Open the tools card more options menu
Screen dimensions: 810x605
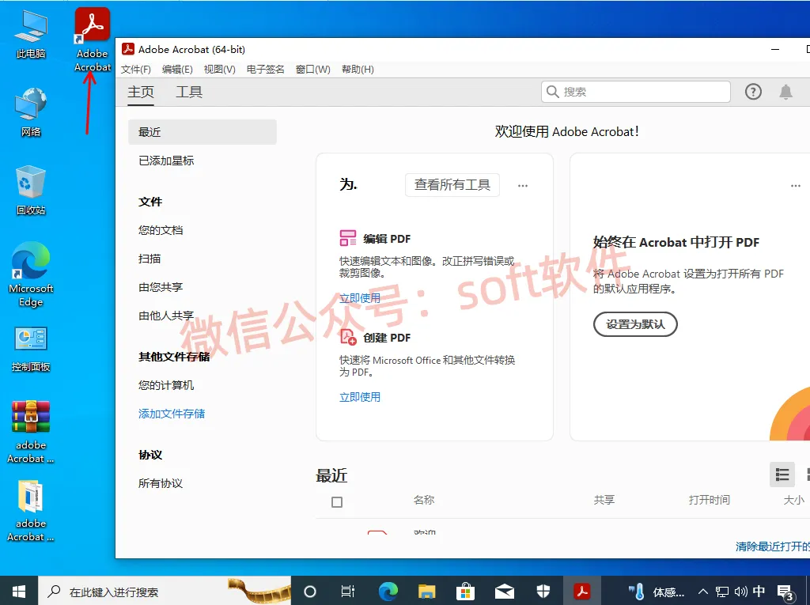point(523,186)
